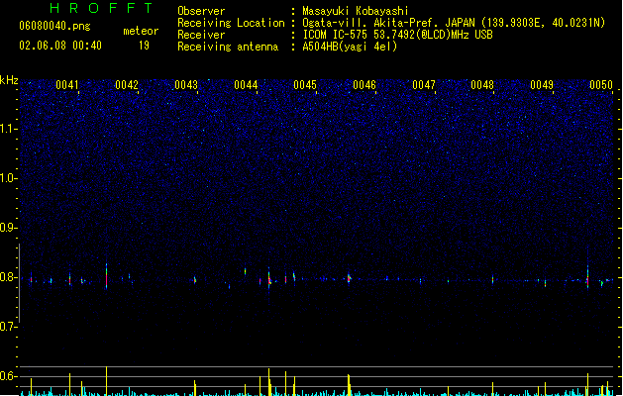The height and width of the screenshot is (396, 623).
Task: Click the tall meteor echo just before 0042
Action: click(x=107, y=276)
